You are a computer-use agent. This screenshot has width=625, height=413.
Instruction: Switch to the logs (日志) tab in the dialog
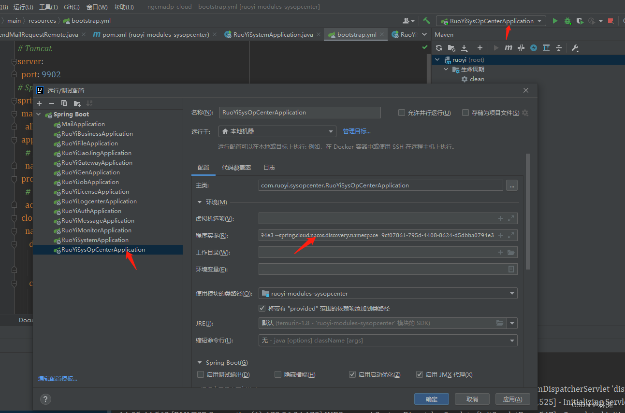(269, 168)
